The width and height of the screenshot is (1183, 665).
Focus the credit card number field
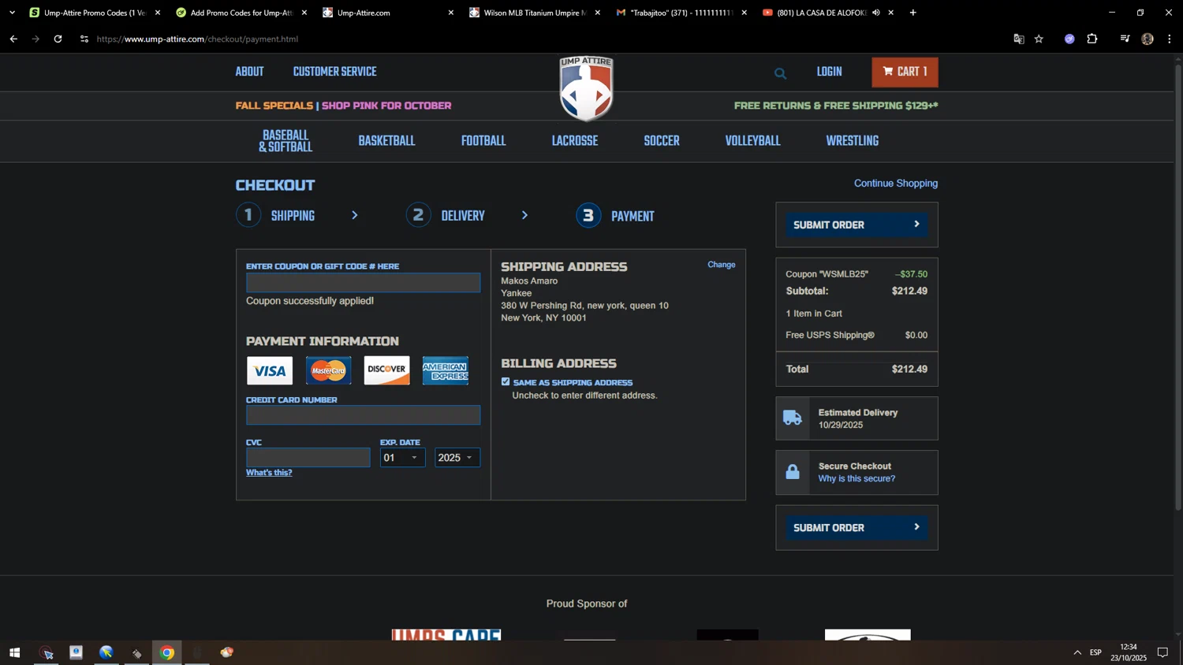[x=363, y=415]
